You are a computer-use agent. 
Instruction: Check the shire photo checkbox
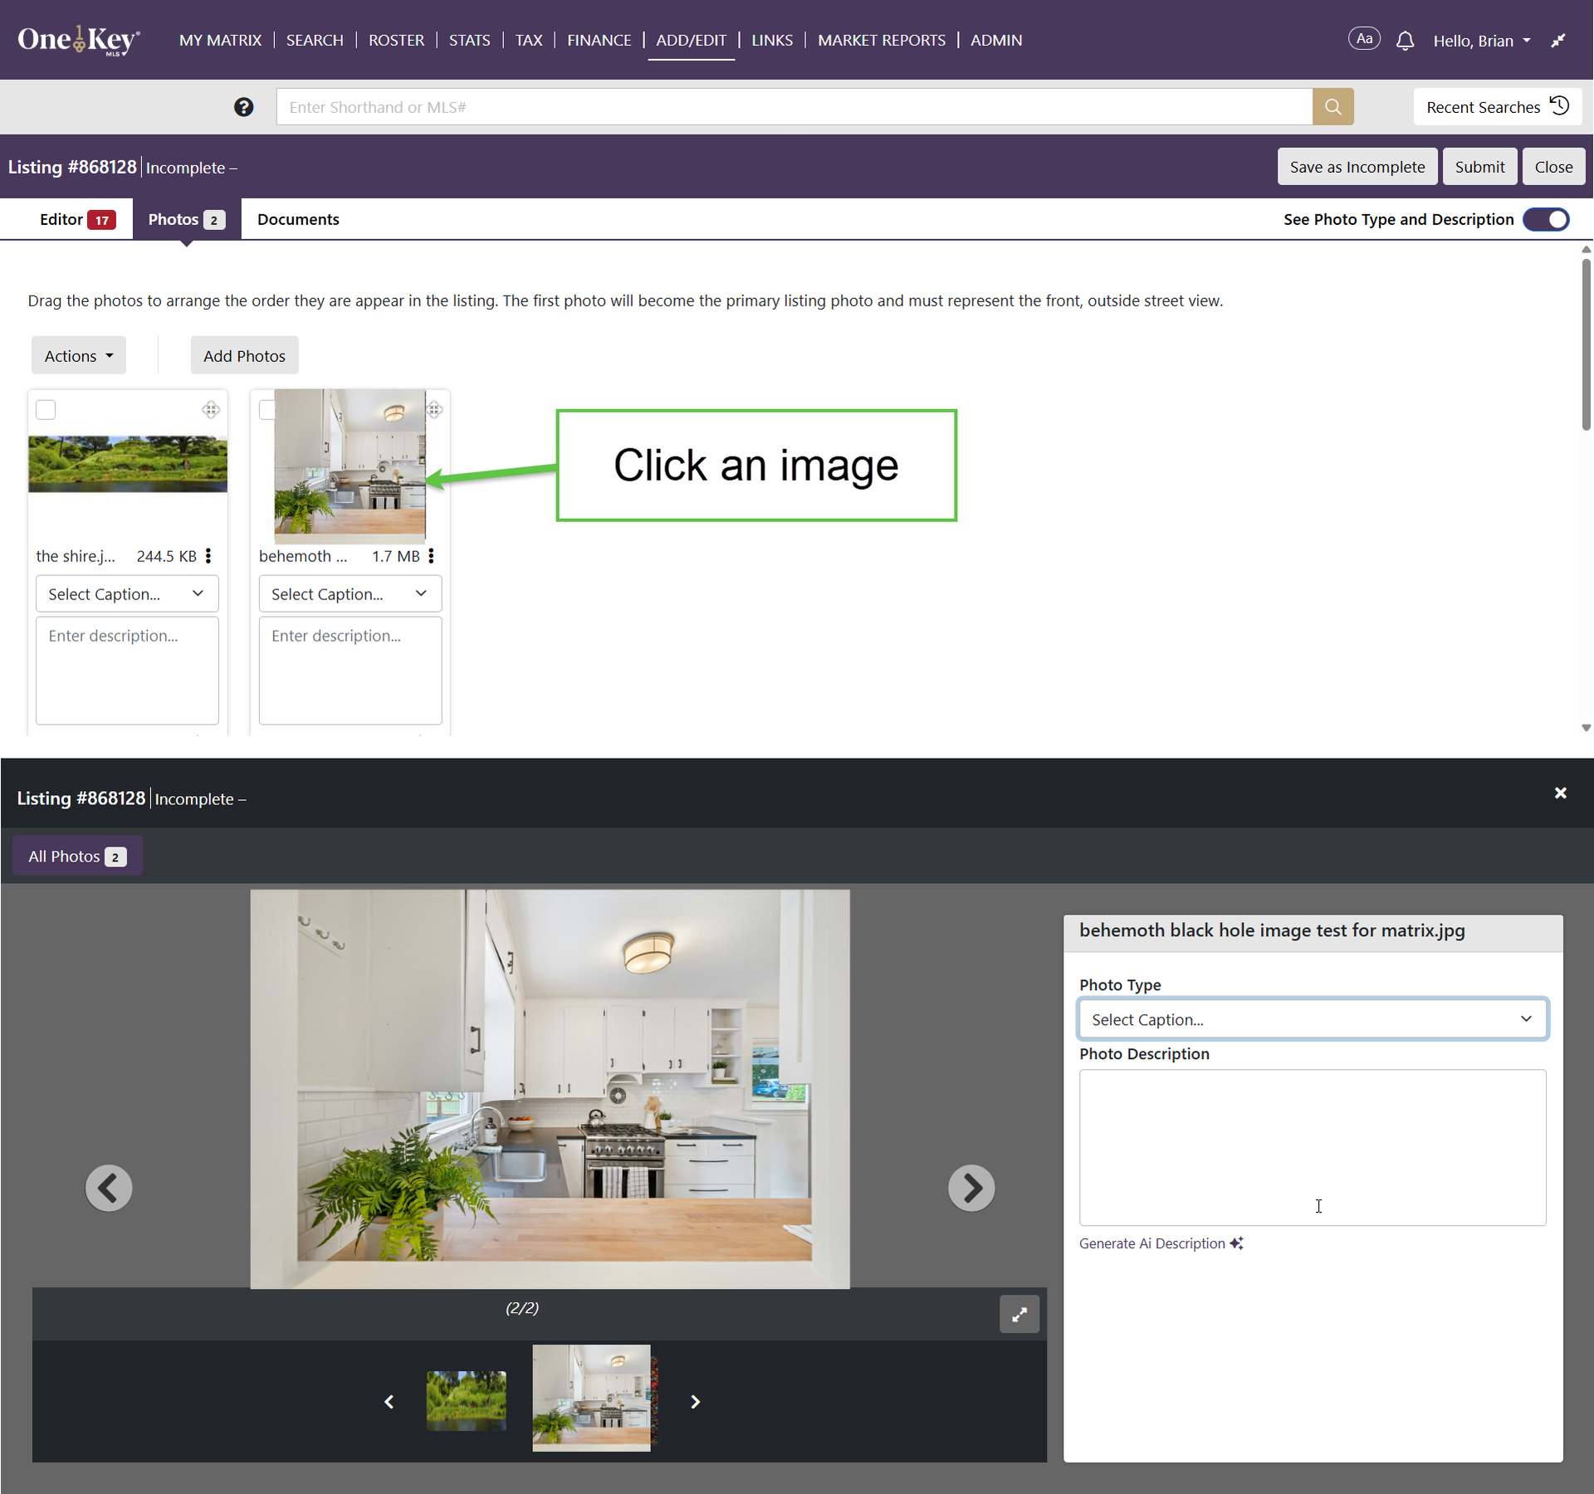tap(46, 410)
